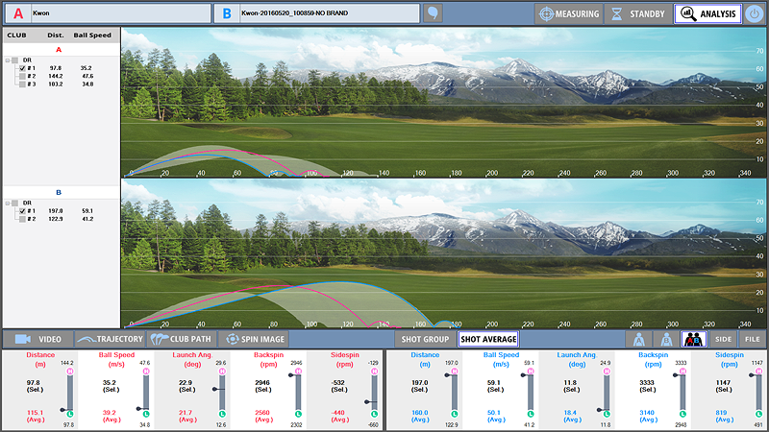Screen dimensions: 769x432
Task: Uncheck shot #1 in player A list
Action: pos(22,68)
